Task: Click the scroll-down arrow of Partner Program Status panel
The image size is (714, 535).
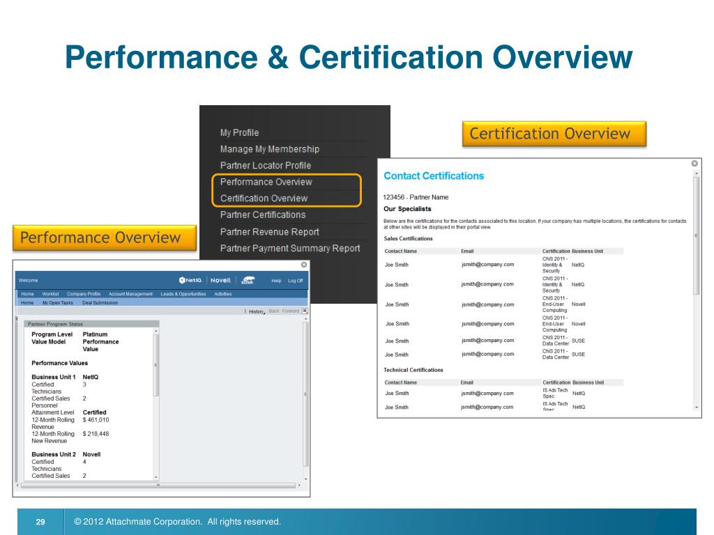Action: tap(156, 477)
